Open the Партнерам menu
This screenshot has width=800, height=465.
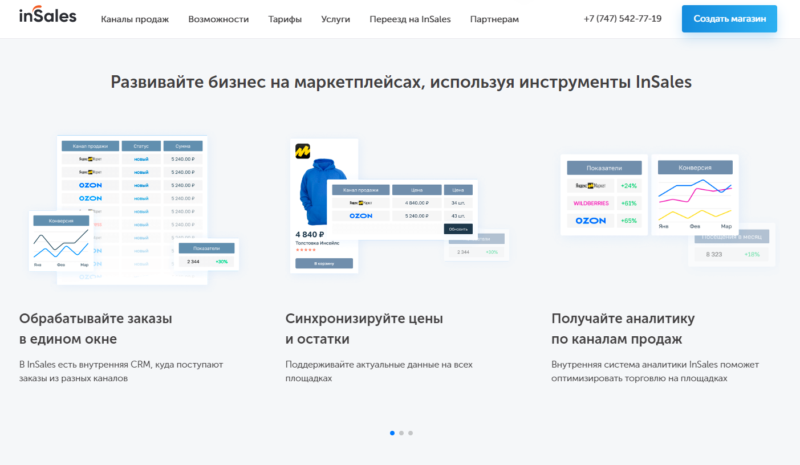click(494, 19)
